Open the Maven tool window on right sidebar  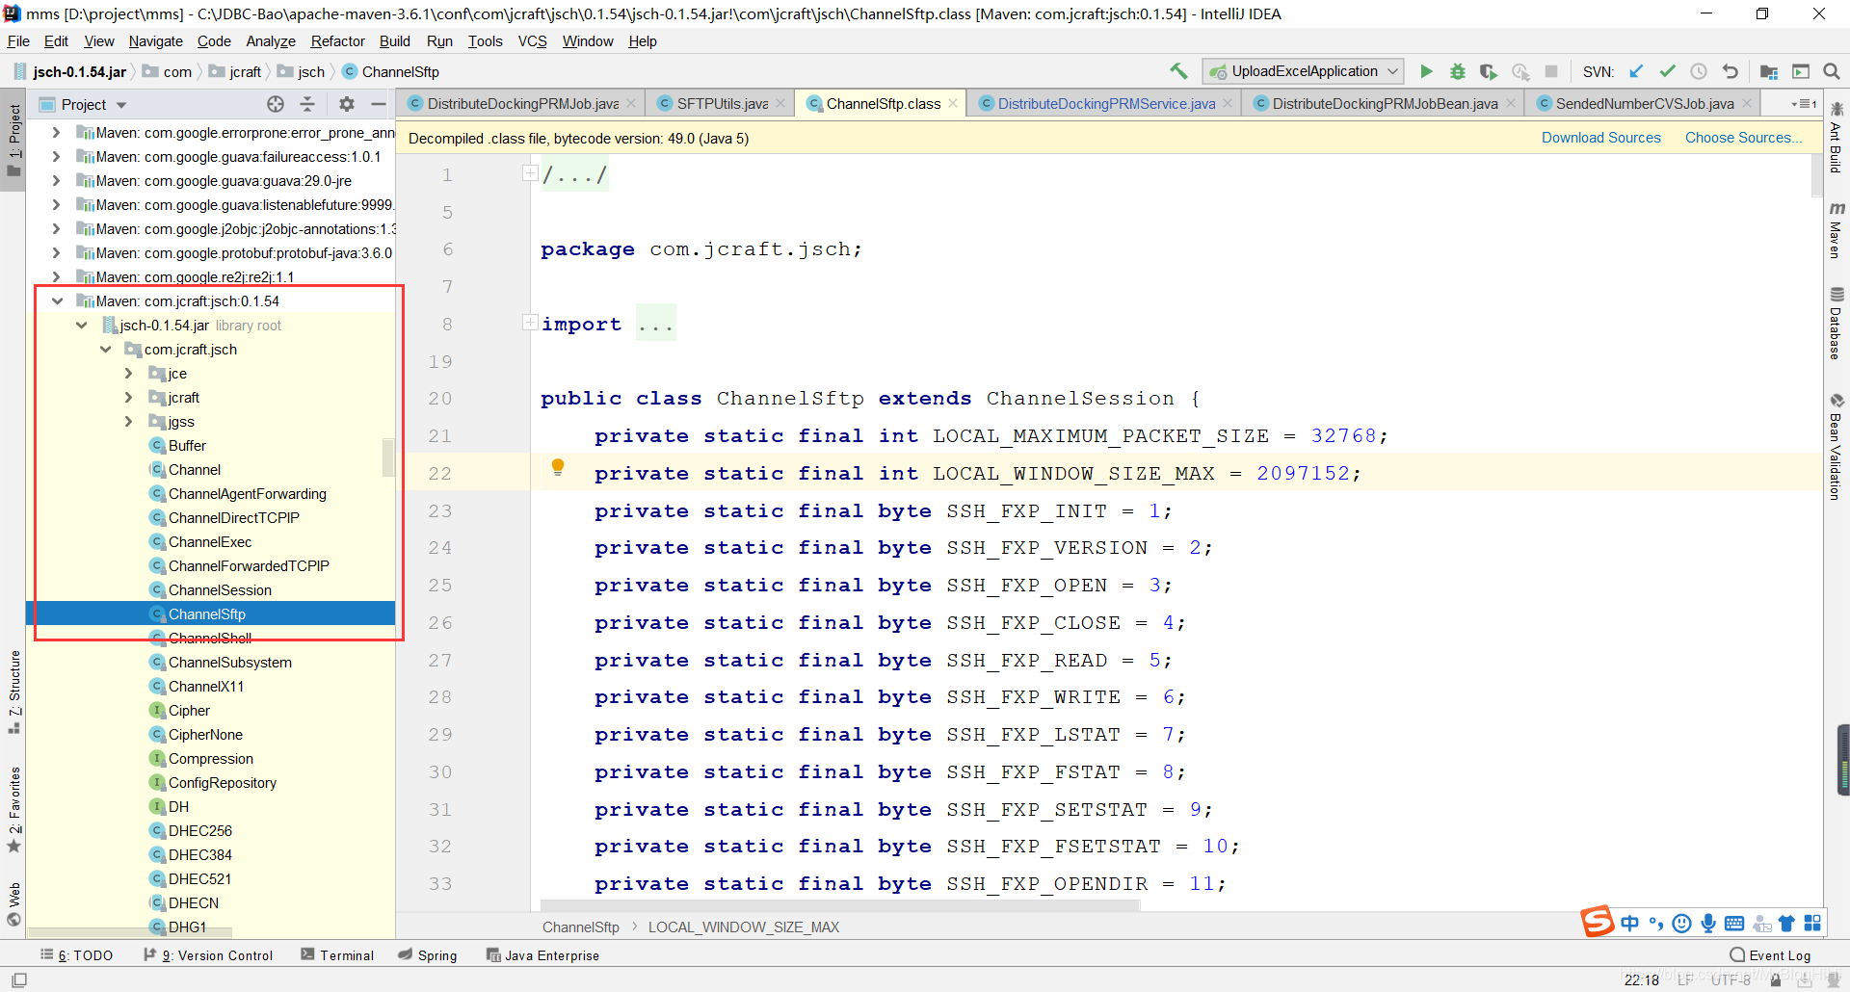(x=1837, y=229)
